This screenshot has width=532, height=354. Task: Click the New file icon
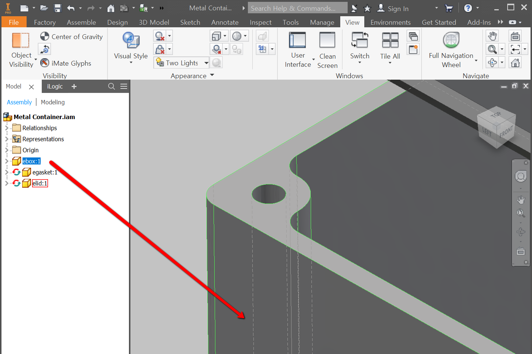pos(24,8)
